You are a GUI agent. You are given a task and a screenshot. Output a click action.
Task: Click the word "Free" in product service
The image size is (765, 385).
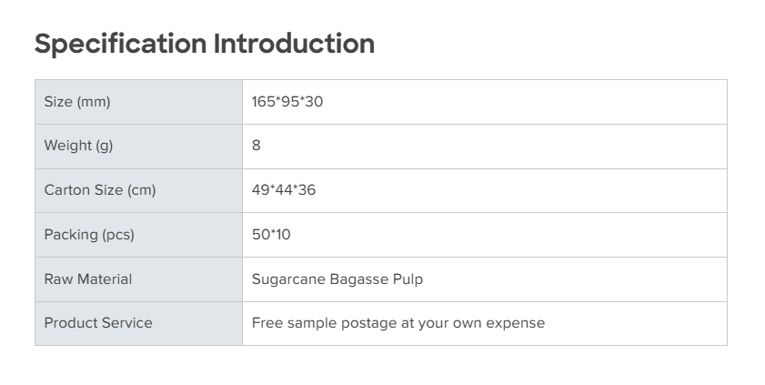click(x=267, y=323)
